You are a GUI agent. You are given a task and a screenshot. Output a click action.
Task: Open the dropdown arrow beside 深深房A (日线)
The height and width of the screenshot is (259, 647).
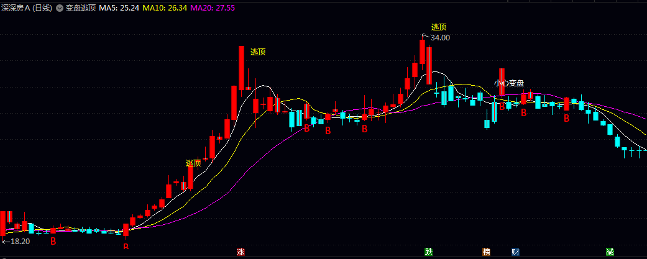click(x=60, y=8)
